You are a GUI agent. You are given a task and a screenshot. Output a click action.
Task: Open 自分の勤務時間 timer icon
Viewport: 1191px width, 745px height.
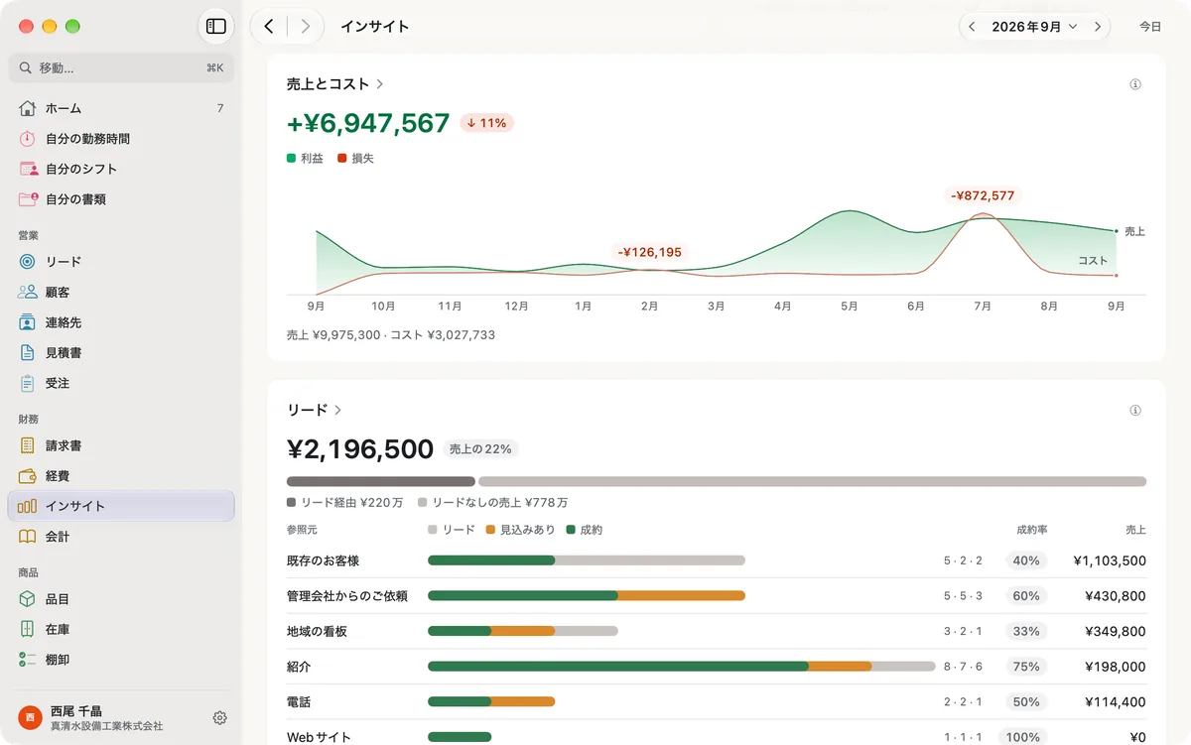[x=28, y=139]
